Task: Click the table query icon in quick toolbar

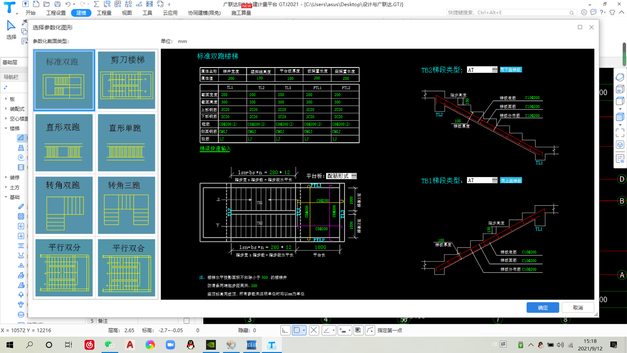Action: (118, 4)
